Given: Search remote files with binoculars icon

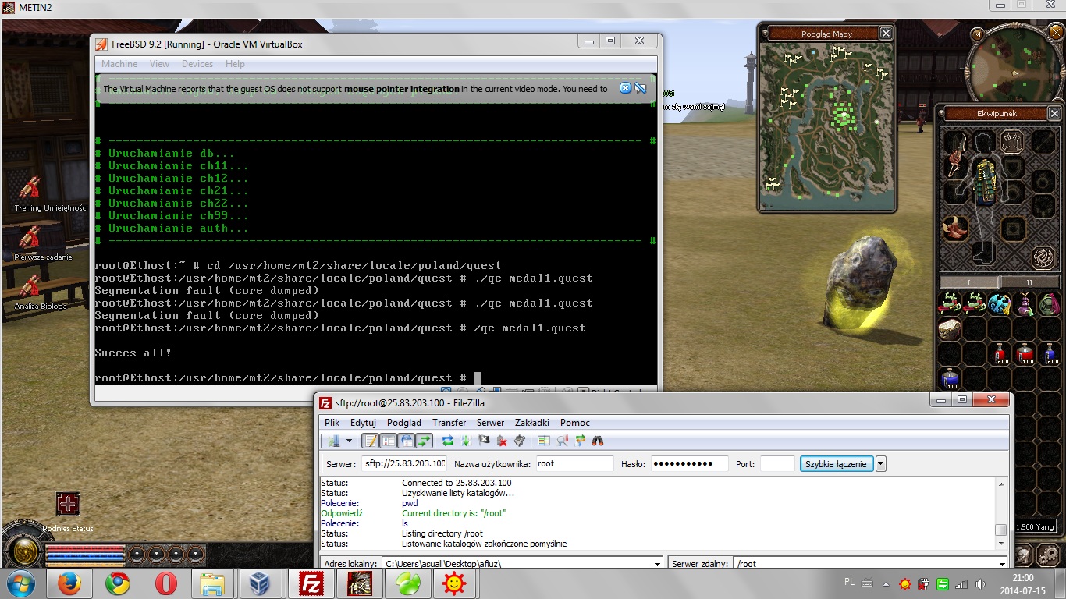Looking at the screenshot, I should pos(598,441).
